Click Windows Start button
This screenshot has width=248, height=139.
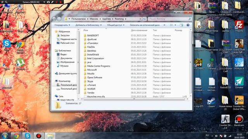[x=5, y=136]
